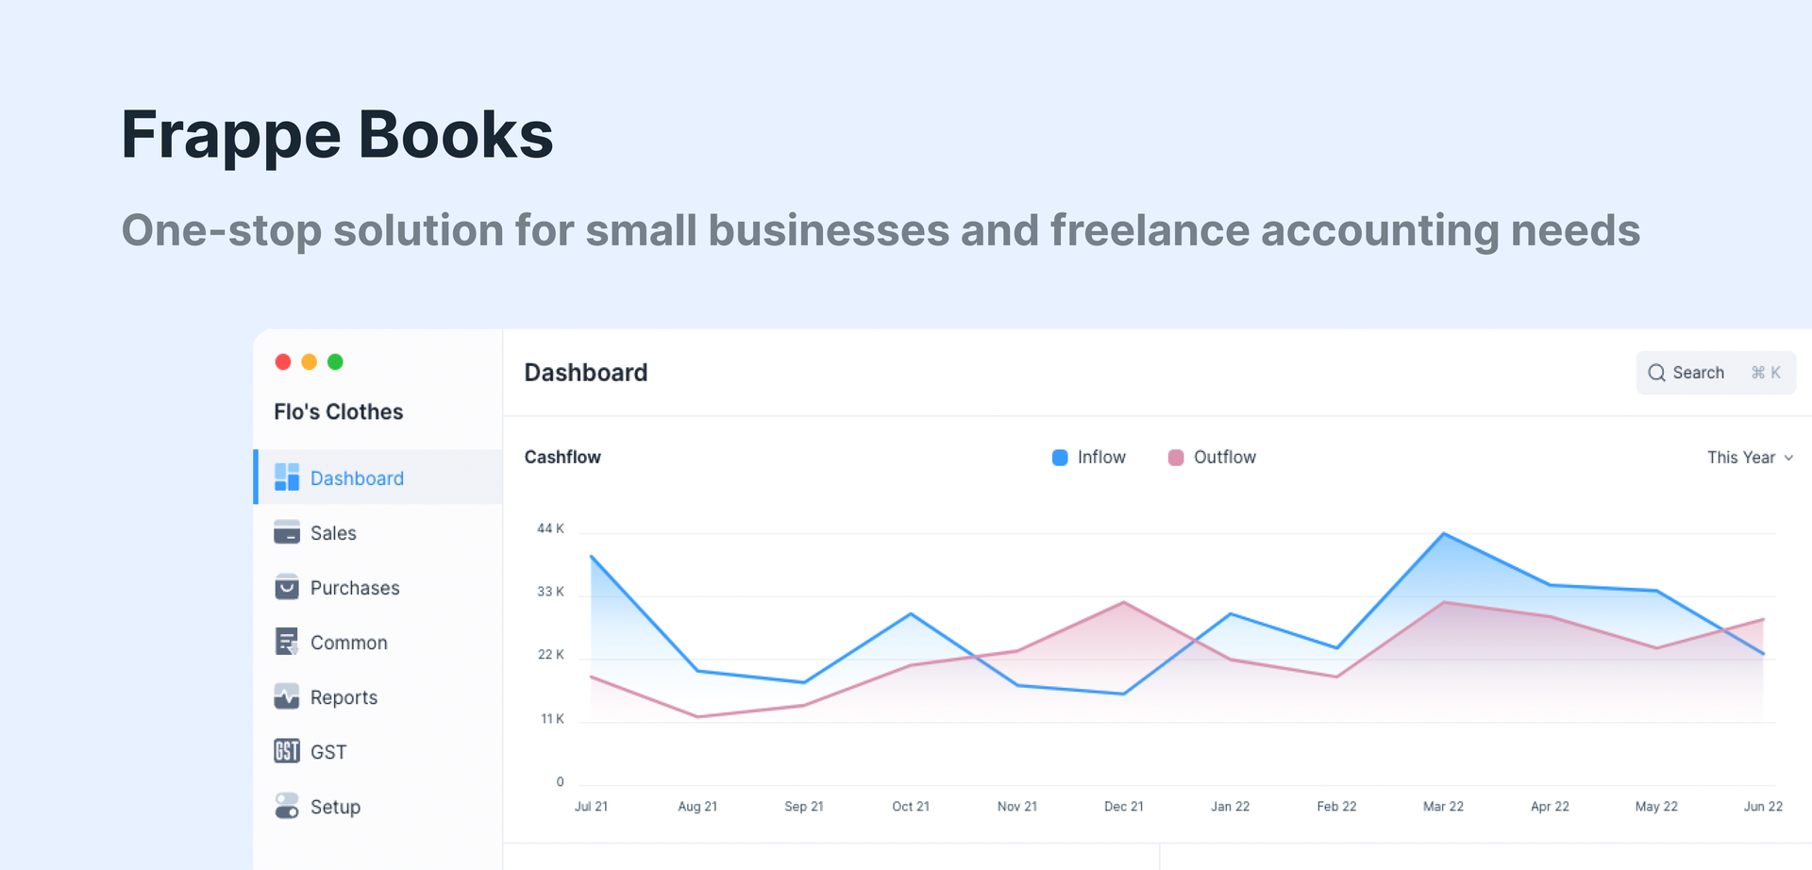Open the Dashboard via its sidebar label
1812x870 pixels.
tap(357, 477)
